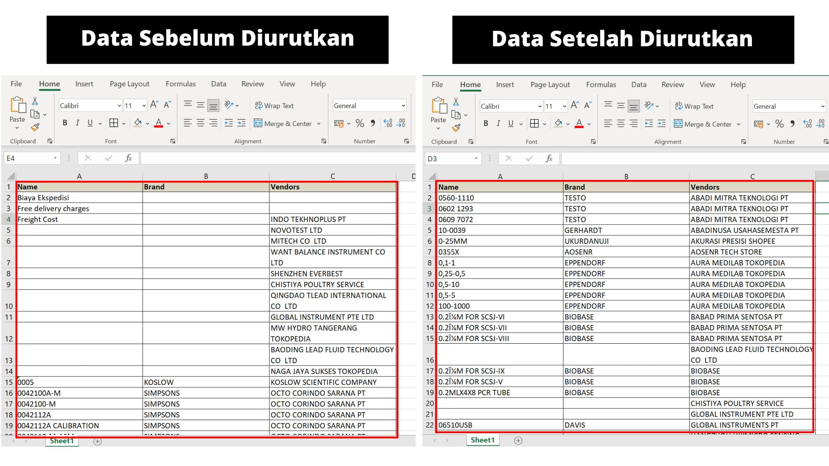Click Format Painter in left Excel window
This screenshot has height=466, width=829.
35,127
